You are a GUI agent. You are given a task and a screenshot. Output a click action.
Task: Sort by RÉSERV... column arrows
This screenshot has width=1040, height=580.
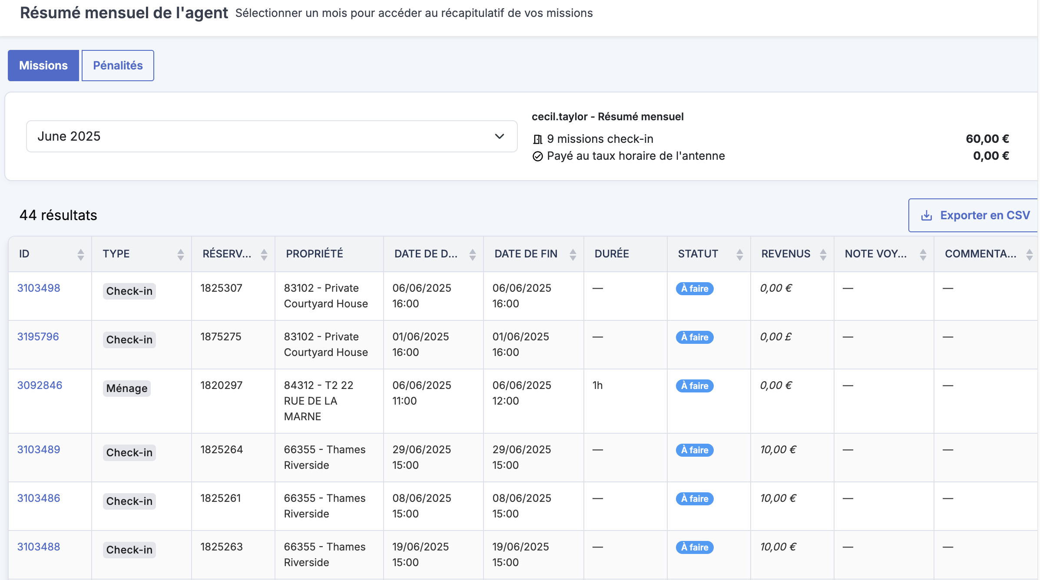pyautogui.click(x=264, y=254)
